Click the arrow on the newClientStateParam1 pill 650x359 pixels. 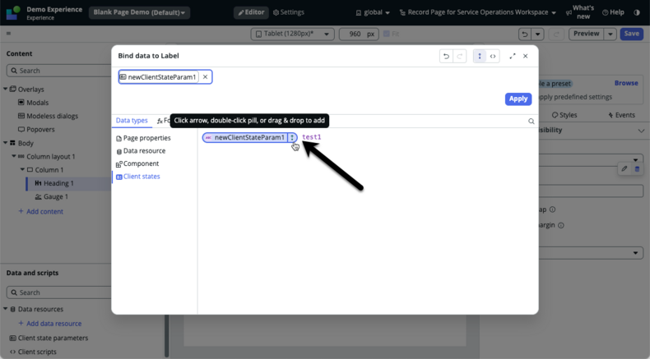(292, 137)
